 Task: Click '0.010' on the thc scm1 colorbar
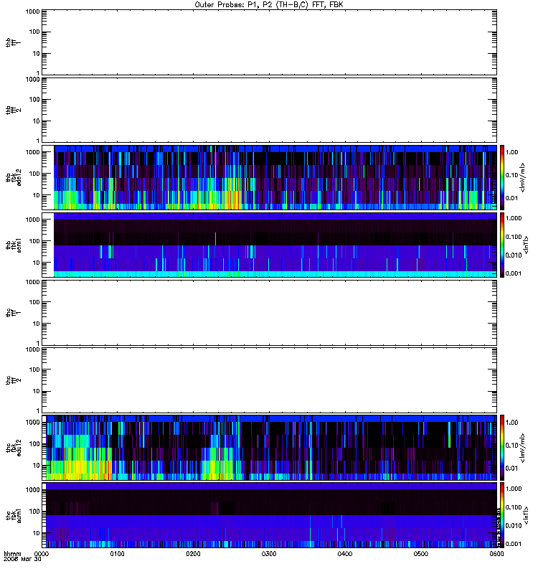coord(514,526)
